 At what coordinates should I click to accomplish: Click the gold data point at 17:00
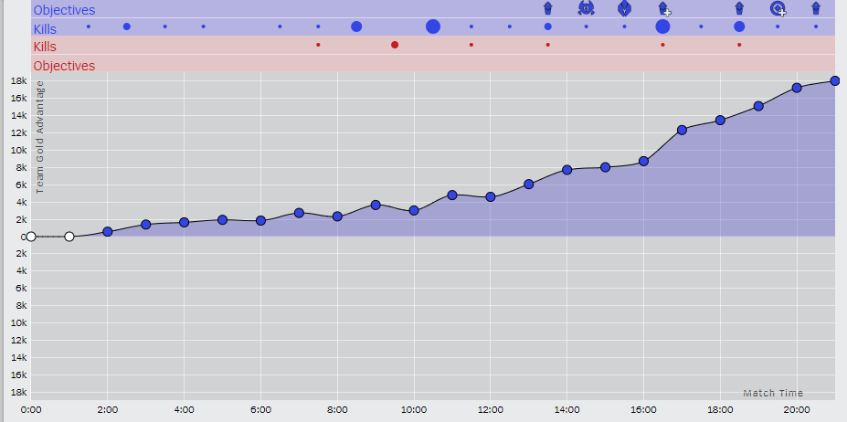682,131
